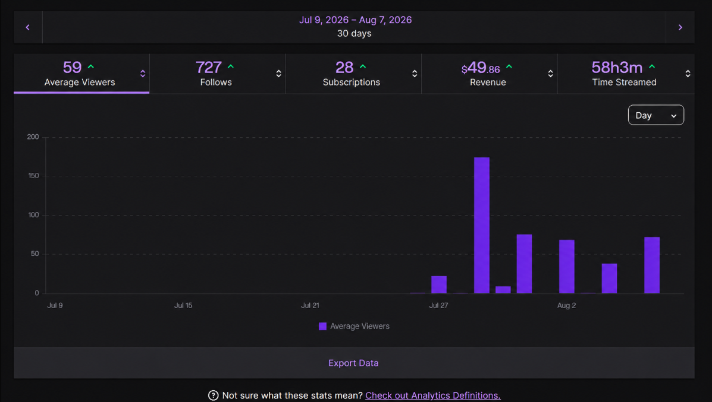Go to the previous date range arrow
Viewport: 712px width, 402px height.
point(28,27)
